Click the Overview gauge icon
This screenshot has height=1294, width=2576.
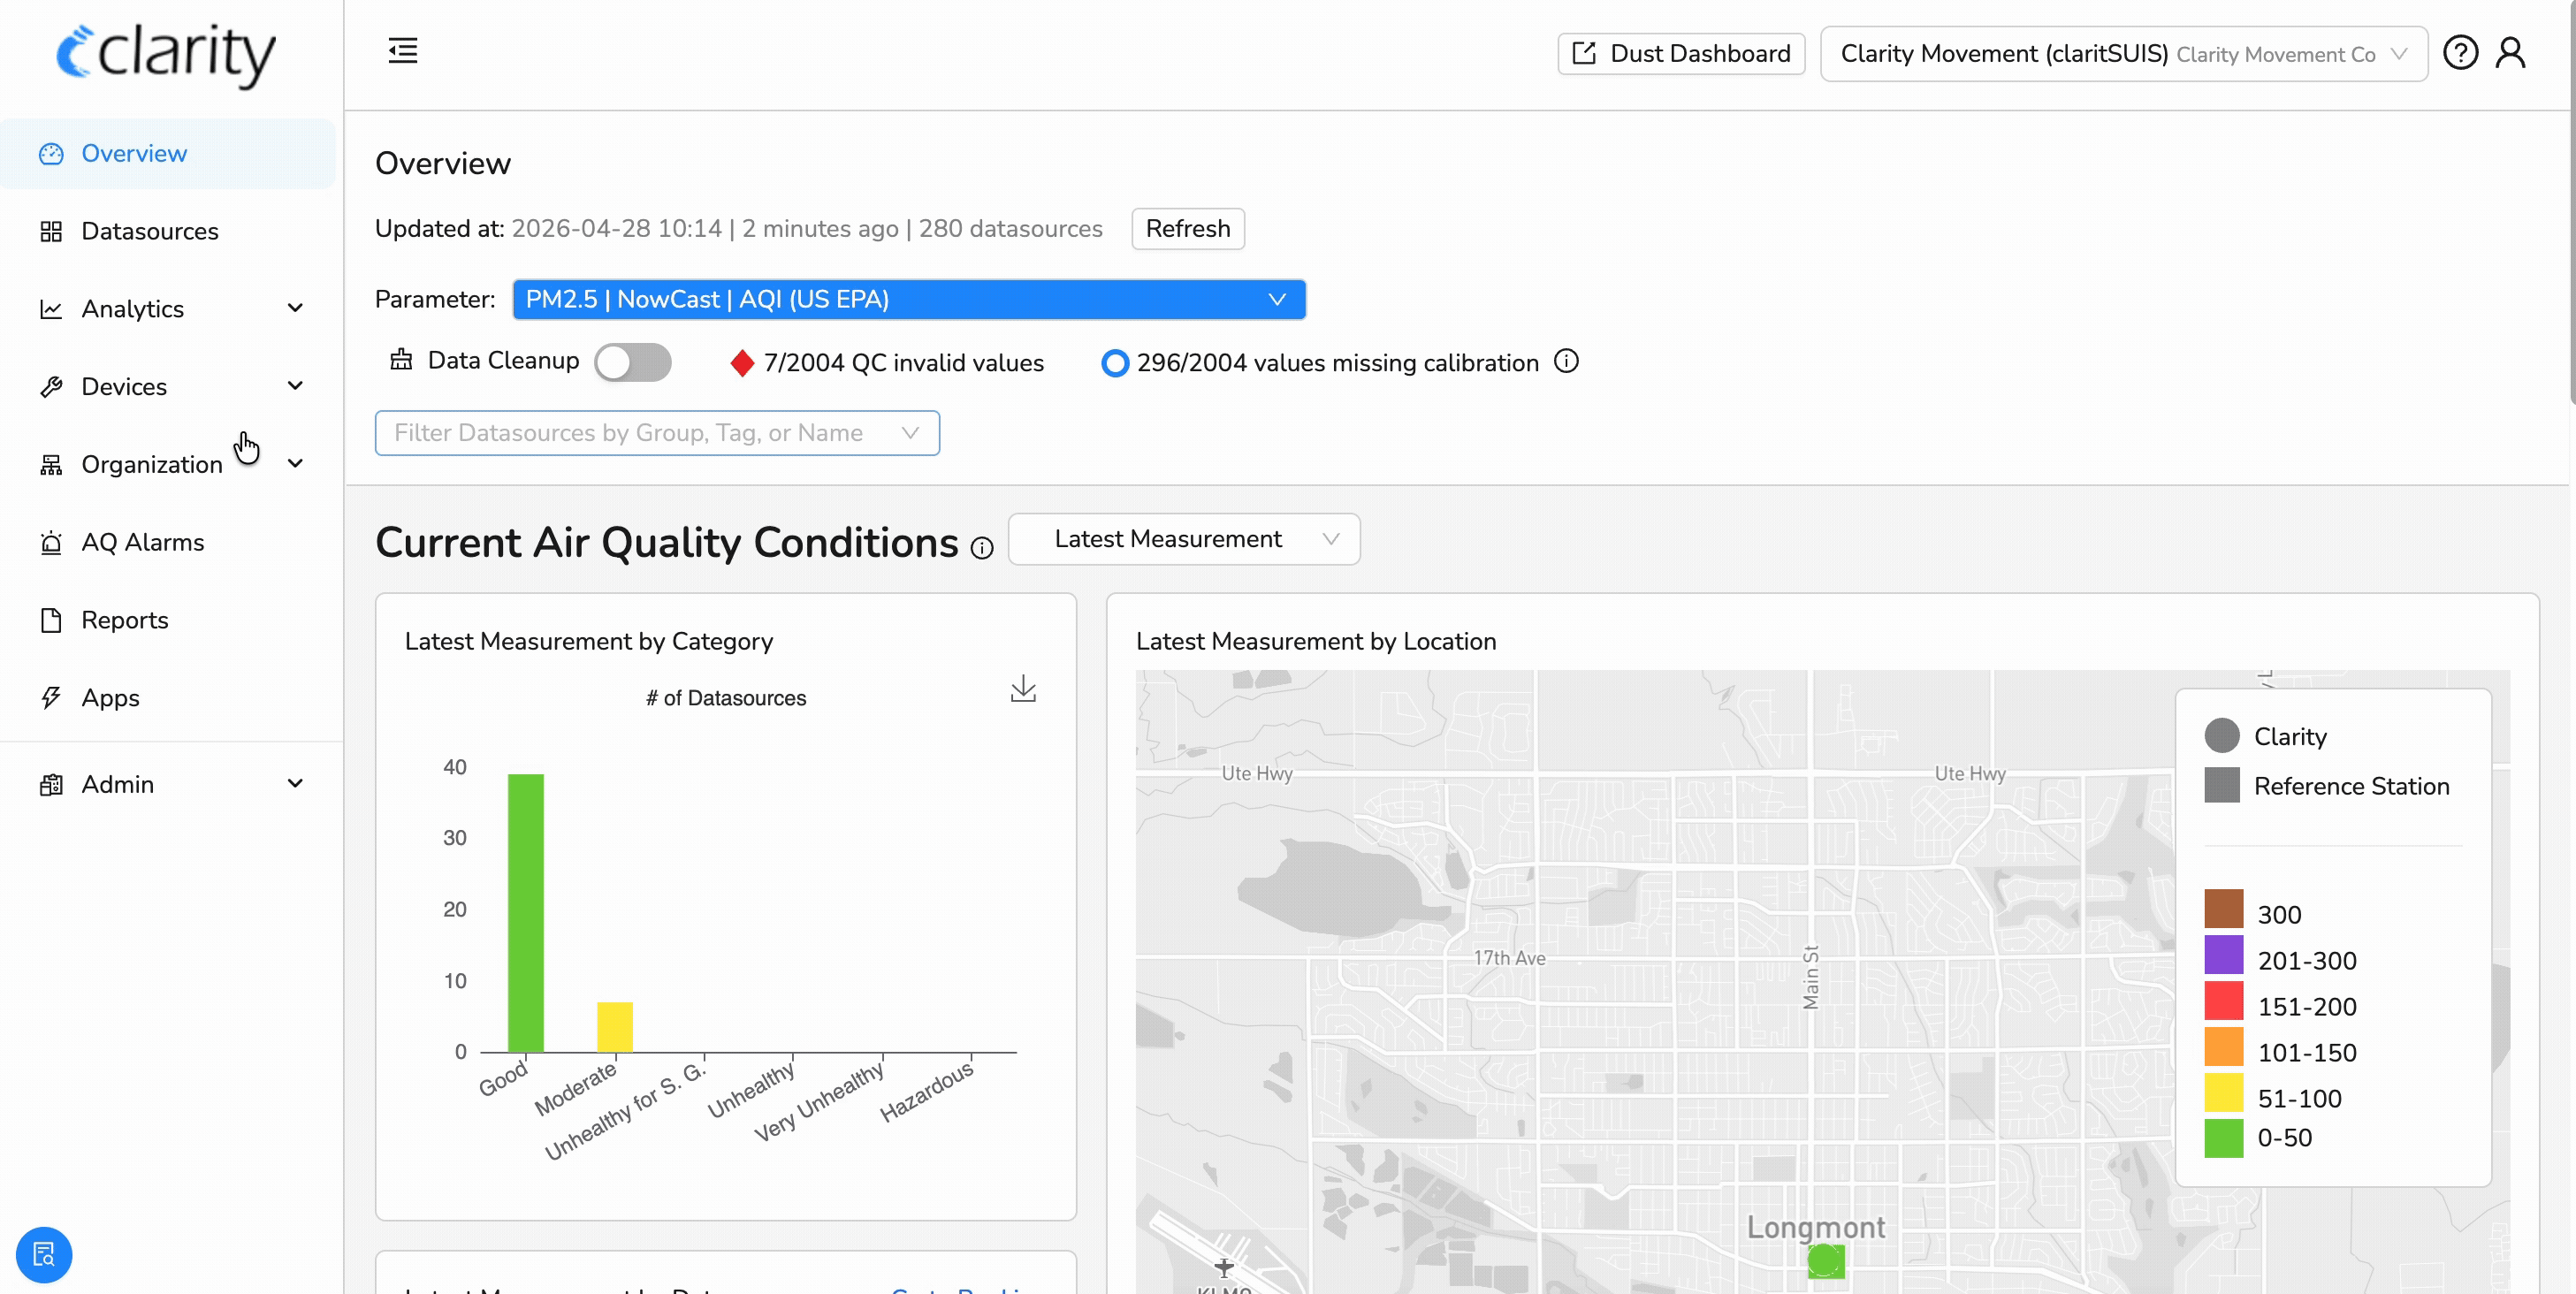pyautogui.click(x=51, y=153)
